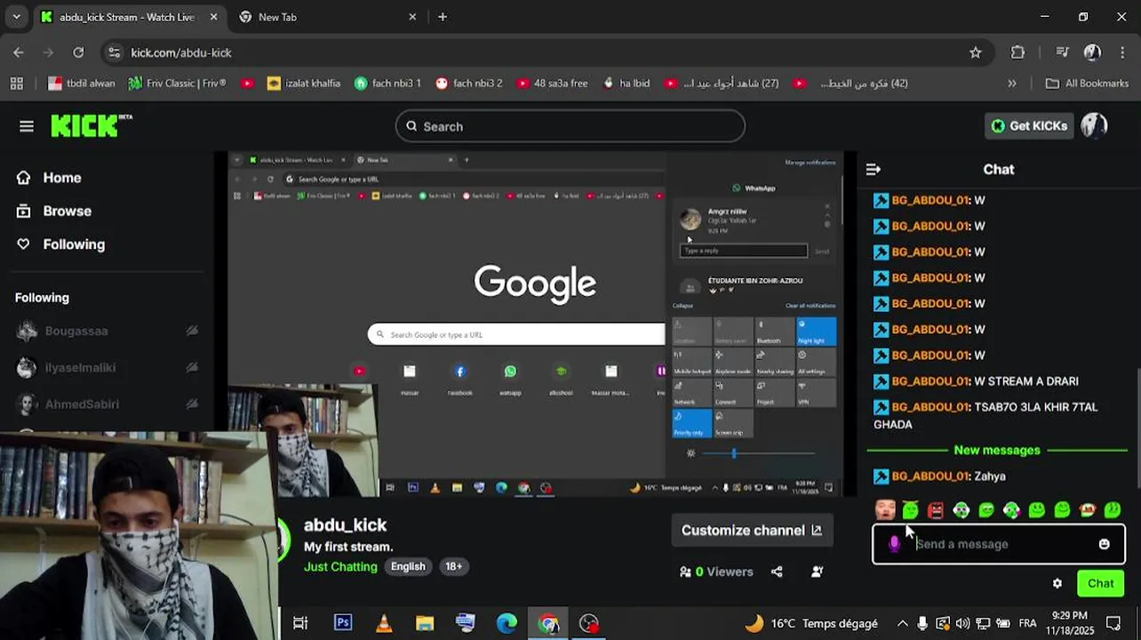Click the user follow icon beside share
1141x640 pixels.
click(817, 572)
